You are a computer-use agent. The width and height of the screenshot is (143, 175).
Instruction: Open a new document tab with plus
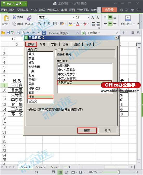[x=123, y=33]
